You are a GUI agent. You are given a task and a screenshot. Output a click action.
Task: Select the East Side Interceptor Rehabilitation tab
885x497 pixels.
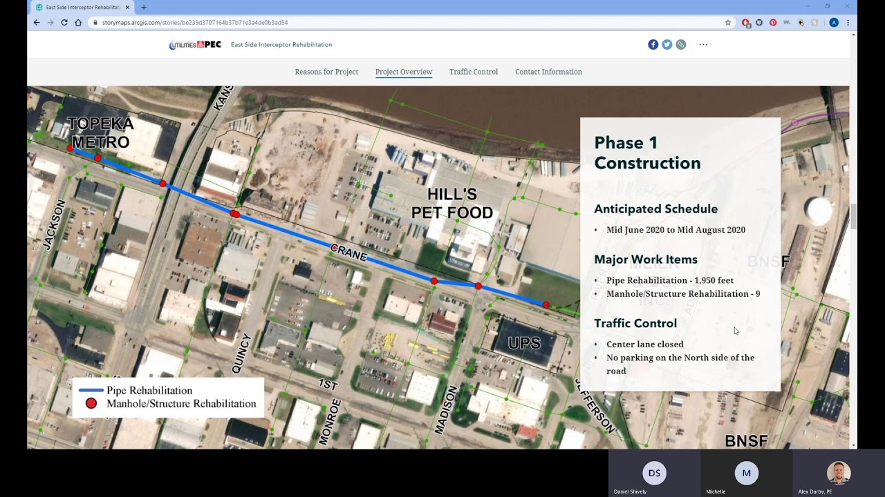point(82,7)
